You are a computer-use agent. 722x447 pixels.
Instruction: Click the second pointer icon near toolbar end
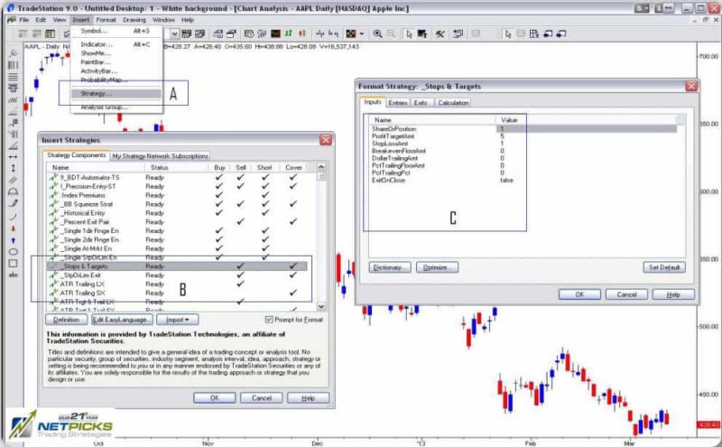pyautogui.click(x=508, y=33)
